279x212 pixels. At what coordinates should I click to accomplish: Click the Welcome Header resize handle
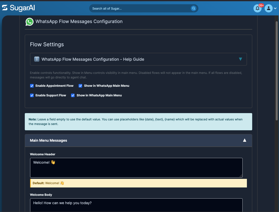coord(241,176)
